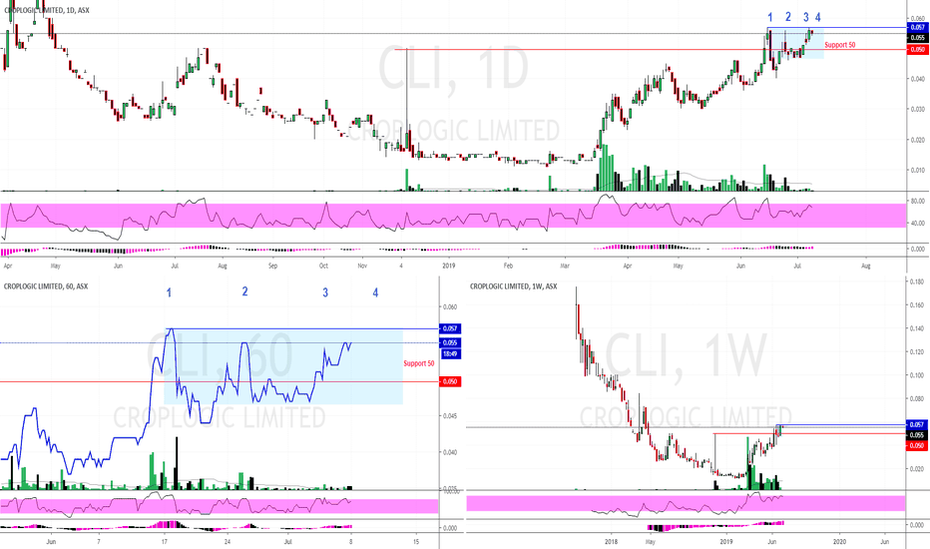Click the number 2 annotation on the 60-minute chart

tap(244, 291)
